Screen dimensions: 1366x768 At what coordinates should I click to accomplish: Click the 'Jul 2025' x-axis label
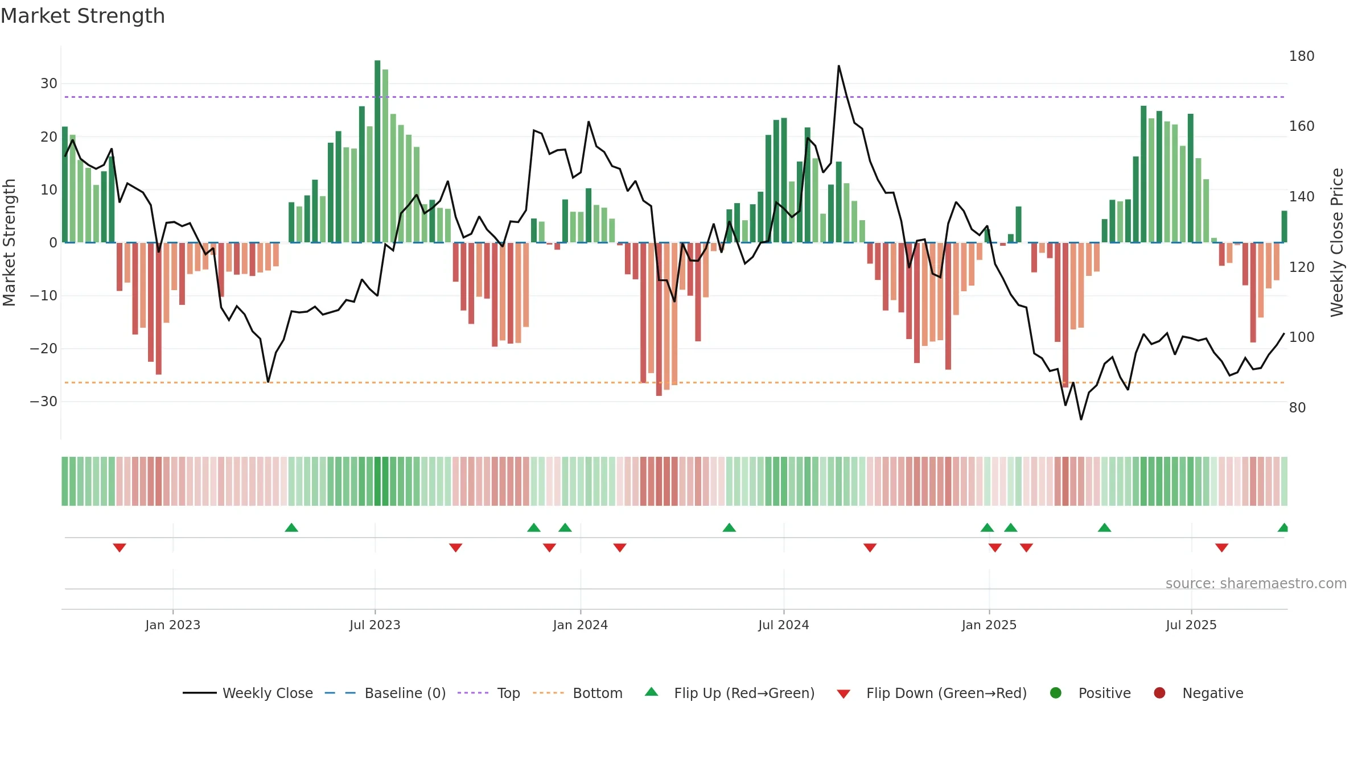pyautogui.click(x=1191, y=625)
